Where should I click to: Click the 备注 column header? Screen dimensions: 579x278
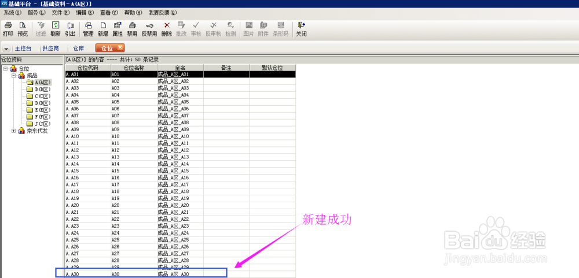(226, 68)
